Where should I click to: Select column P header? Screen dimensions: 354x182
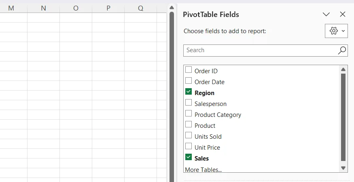[108, 8]
